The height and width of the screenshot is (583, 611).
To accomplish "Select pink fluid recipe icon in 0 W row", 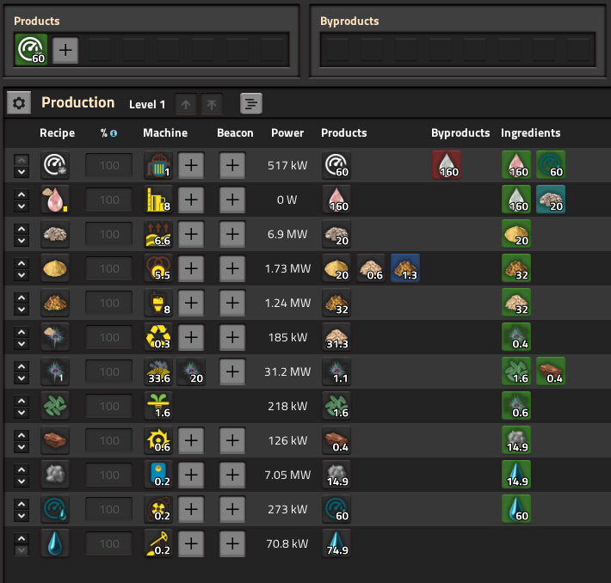I will click(x=55, y=199).
